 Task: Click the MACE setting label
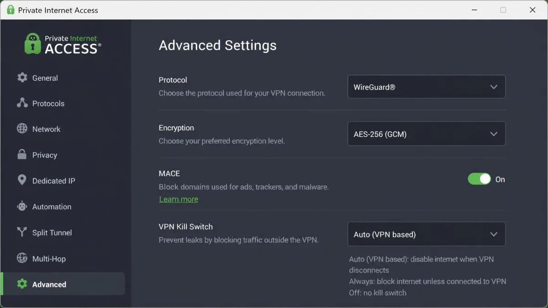point(169,173)
